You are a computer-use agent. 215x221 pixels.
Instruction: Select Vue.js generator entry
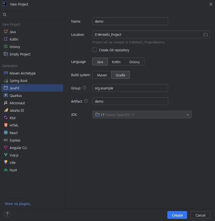point(32,155)
